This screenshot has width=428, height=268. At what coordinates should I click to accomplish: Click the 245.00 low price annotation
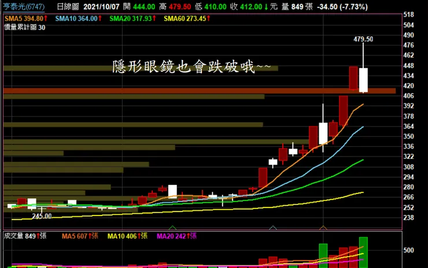point(42,216)
